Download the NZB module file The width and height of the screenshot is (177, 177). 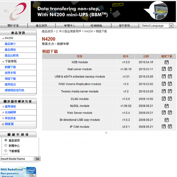[166, 62]
